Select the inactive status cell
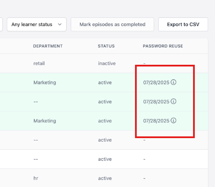This screenshot has width=215, height=187. 107,63
